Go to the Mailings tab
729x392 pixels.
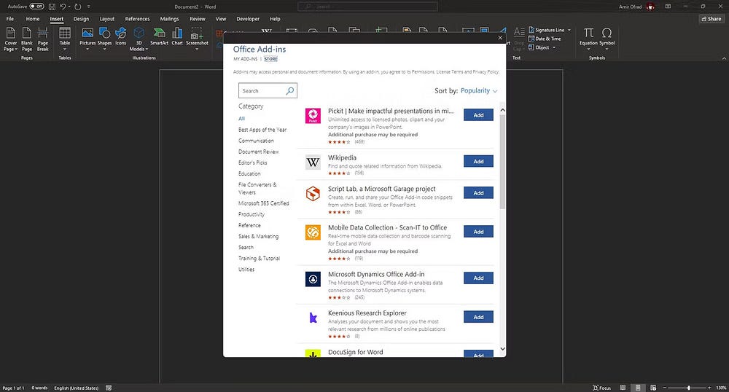tap(169, 19)
